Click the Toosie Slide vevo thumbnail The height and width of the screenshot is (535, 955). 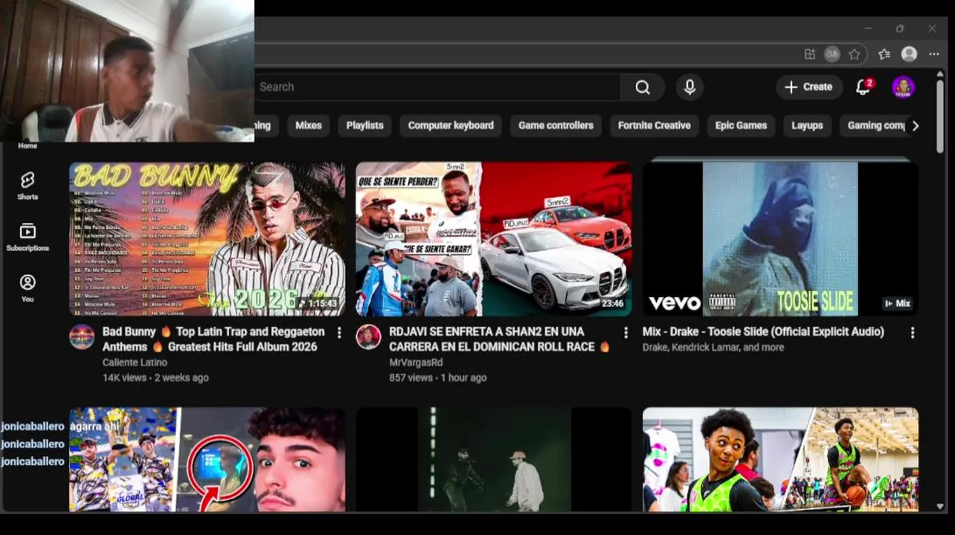tap(780, 239)
